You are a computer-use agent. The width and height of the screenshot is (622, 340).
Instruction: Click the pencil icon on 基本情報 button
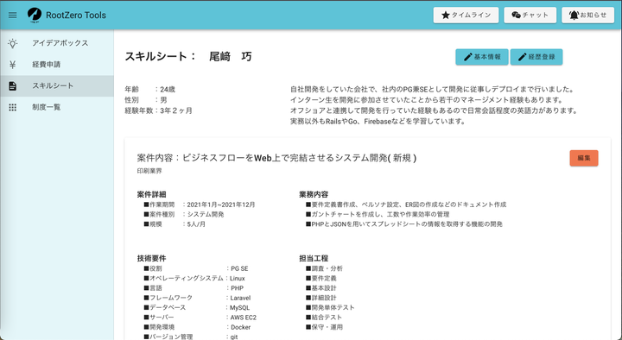468,57
